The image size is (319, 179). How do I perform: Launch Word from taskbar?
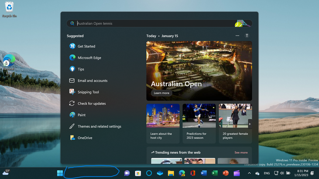[x=204, y=173]
